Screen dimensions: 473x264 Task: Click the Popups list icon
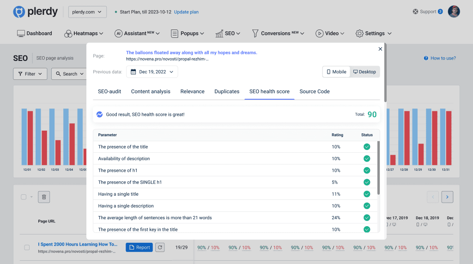174,33
